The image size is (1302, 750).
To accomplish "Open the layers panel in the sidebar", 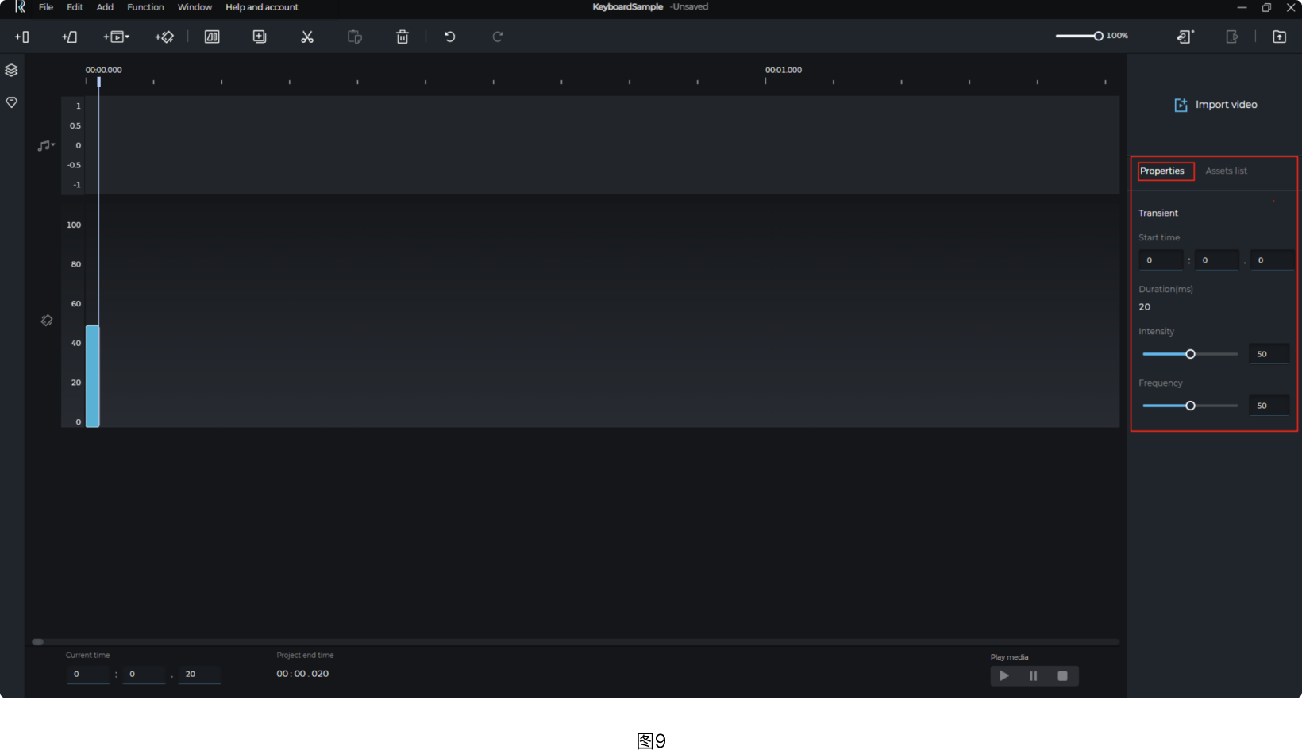I will [x=11, y=70].
